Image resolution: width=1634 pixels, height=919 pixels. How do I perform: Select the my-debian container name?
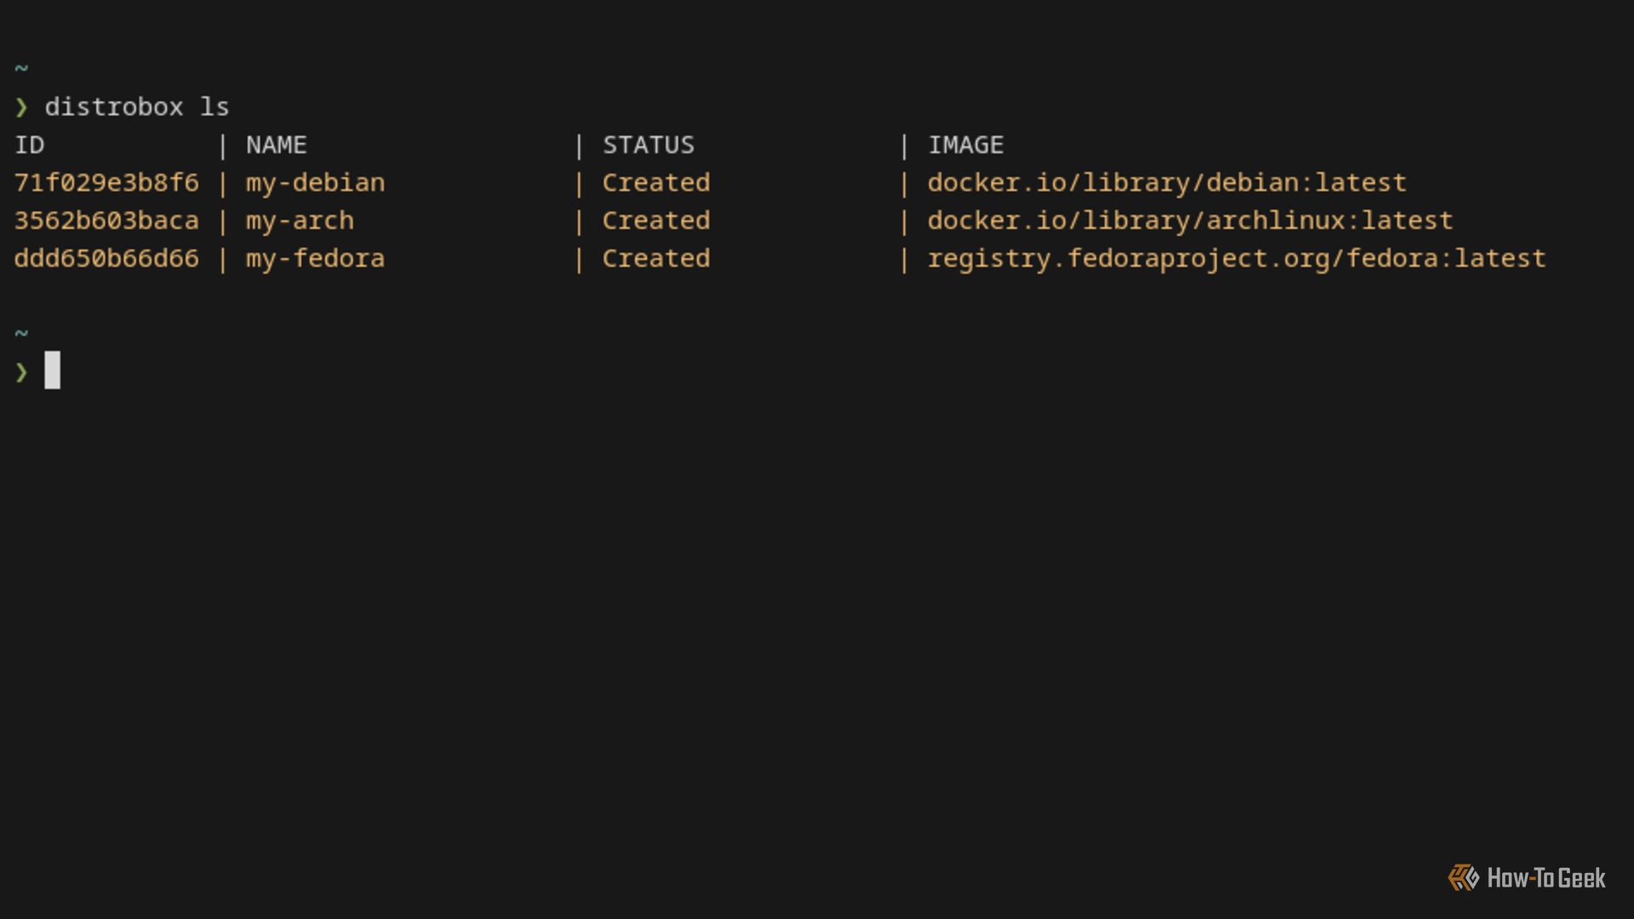pos(315,183)
